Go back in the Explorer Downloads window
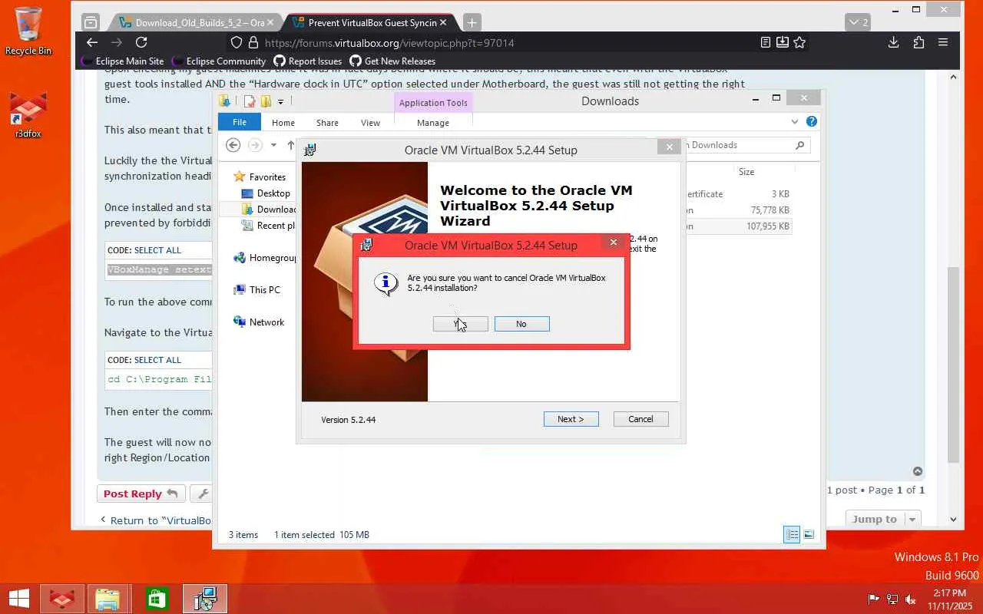This screenshot has height=614, width=983. pos(233,145)
